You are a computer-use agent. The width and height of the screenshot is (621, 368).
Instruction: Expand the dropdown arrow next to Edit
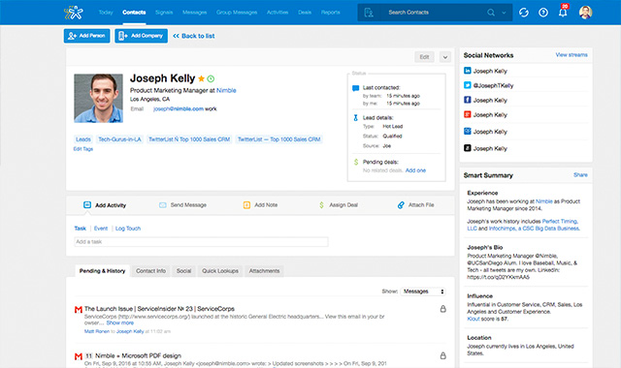(445, 57)
